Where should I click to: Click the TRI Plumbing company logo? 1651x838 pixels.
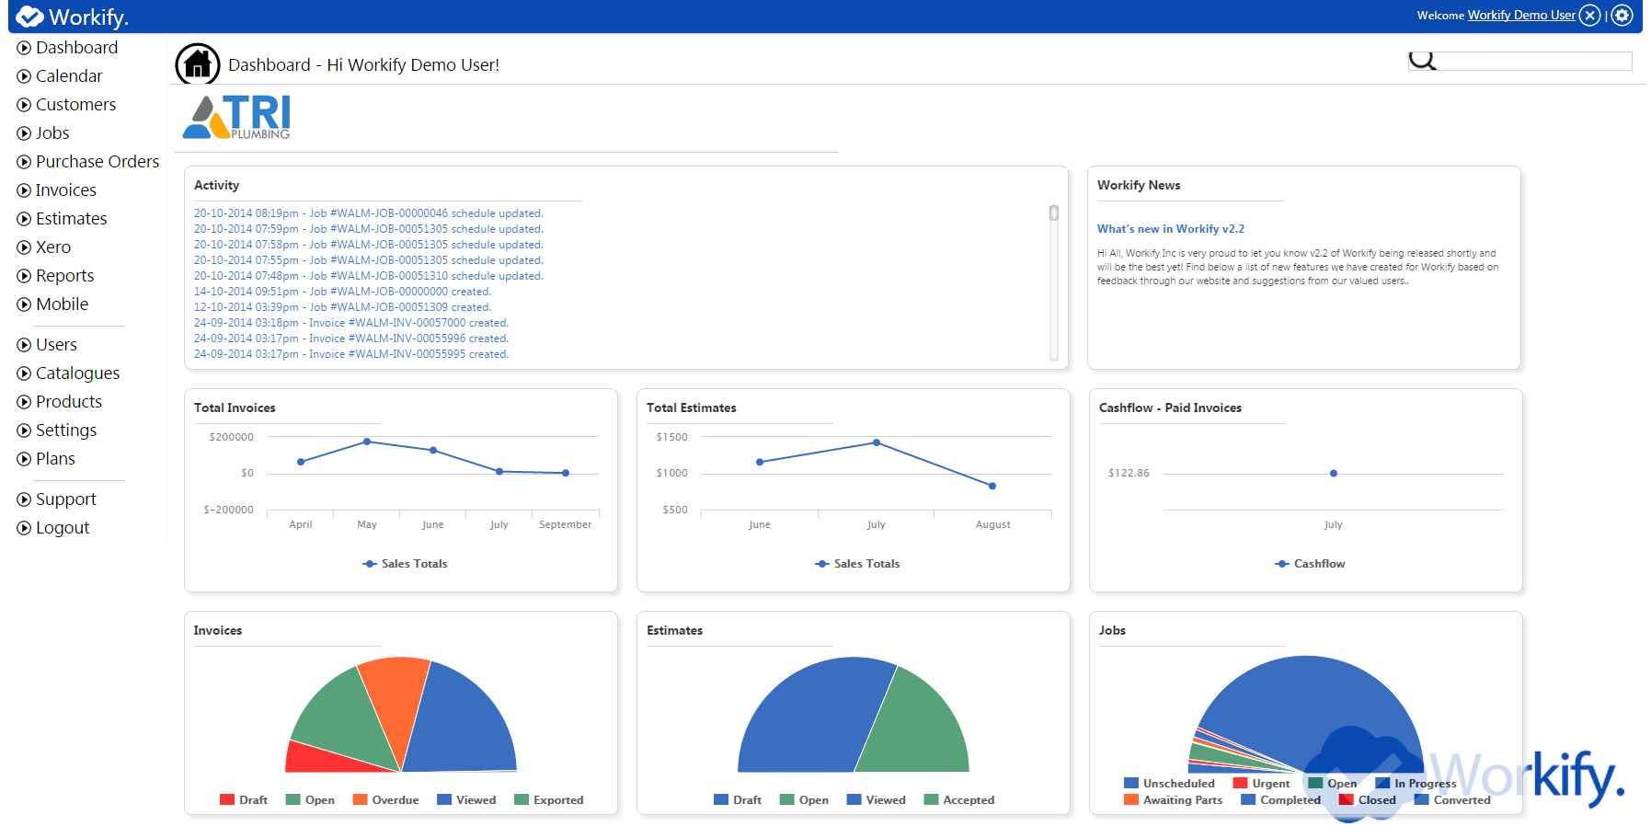(237, 117)
